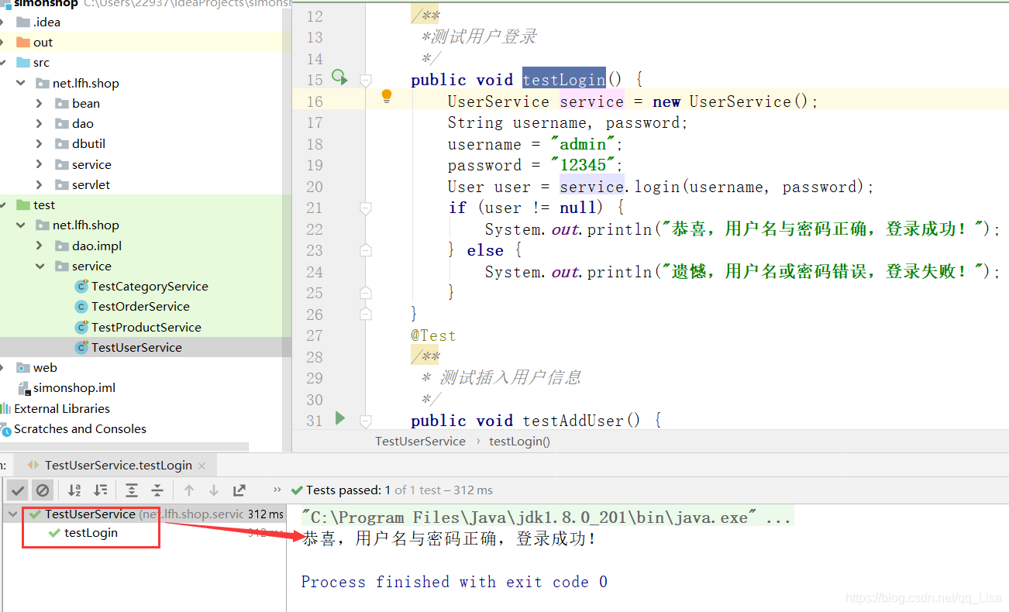Expand the service package under src
Image resolution: width=1009 pixels, height=612 pixels.
click(40, 164)
